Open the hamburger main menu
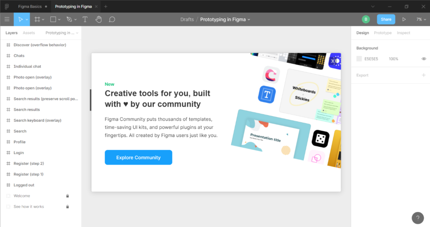 (7, 19)
